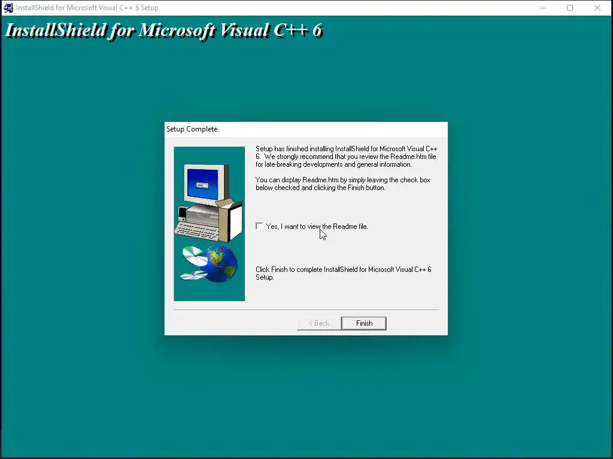Click the 'Setup has finished installing' paragraph
The image size is (613, 459).
347,157
